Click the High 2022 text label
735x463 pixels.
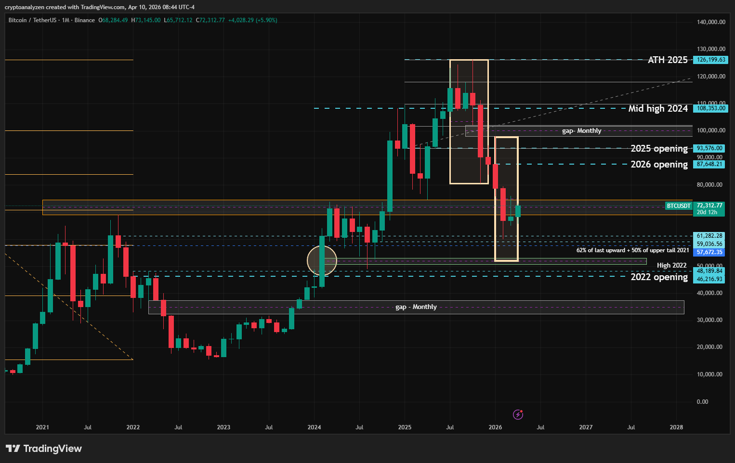pyautogui.click(x=672, y=265)
